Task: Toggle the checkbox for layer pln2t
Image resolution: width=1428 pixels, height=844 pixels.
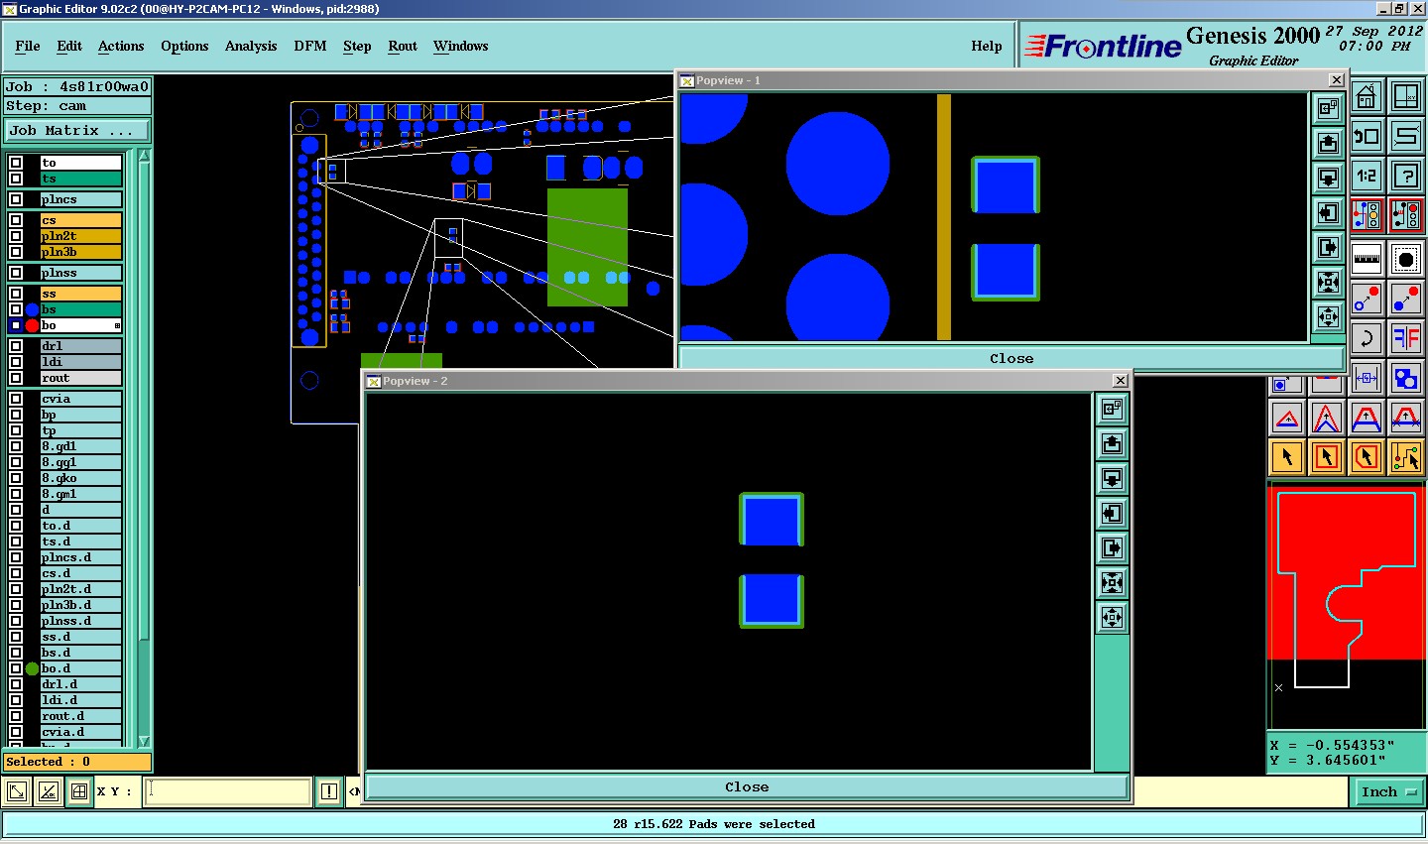Action: [x=16, y=236]
